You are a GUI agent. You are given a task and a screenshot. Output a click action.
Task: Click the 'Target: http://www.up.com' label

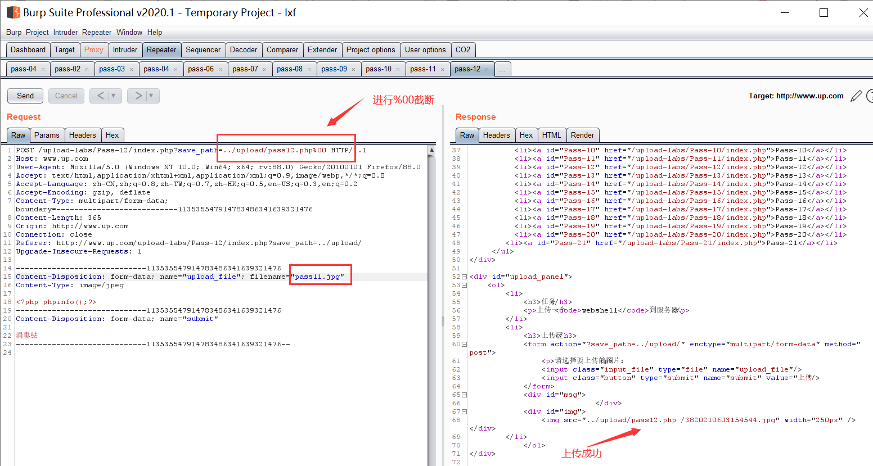pos(796,96)
